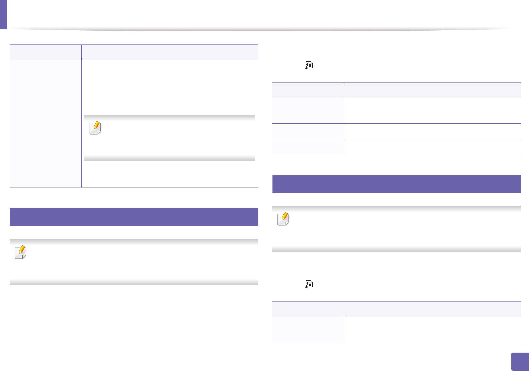Click the wide header cell of the bottom-right table
Viewport: 529px width, 371px height.
(x=432, y=310)
